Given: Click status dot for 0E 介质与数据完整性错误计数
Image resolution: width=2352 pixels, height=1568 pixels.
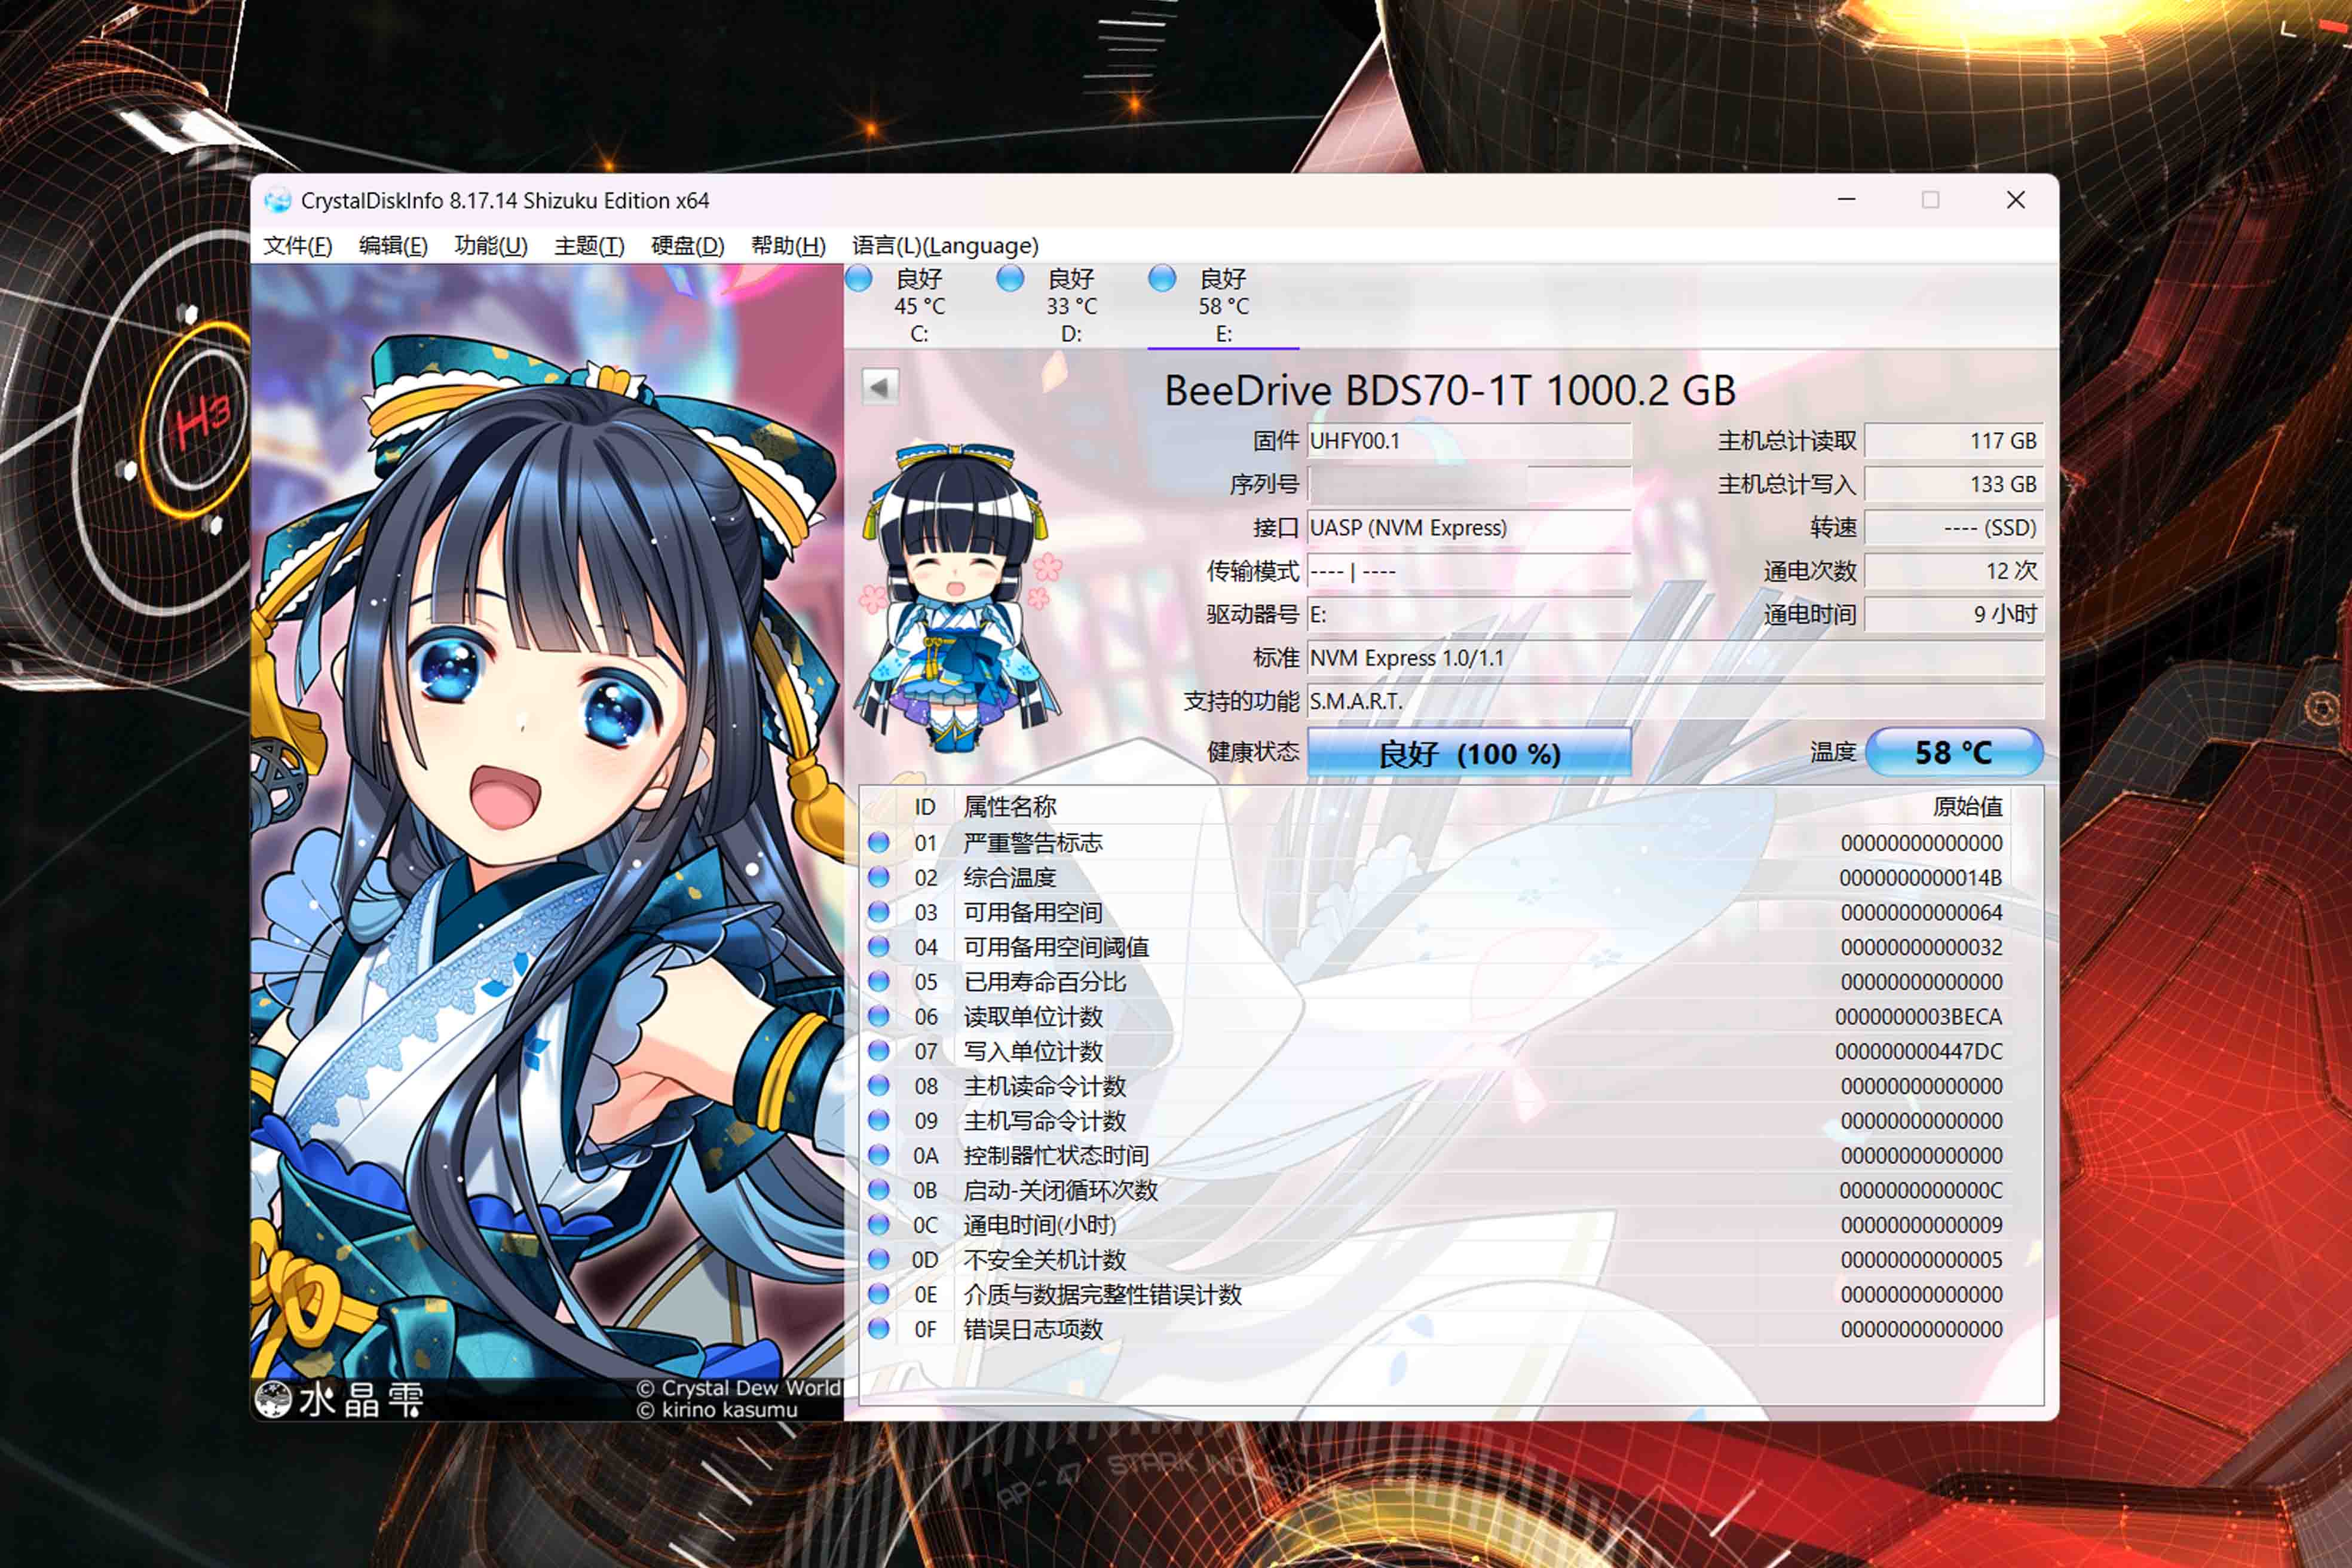Looking at the screenshot, I should [879, 1294].
